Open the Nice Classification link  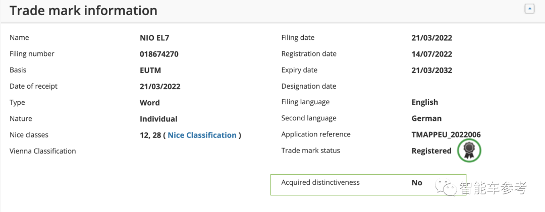point(202,135)
